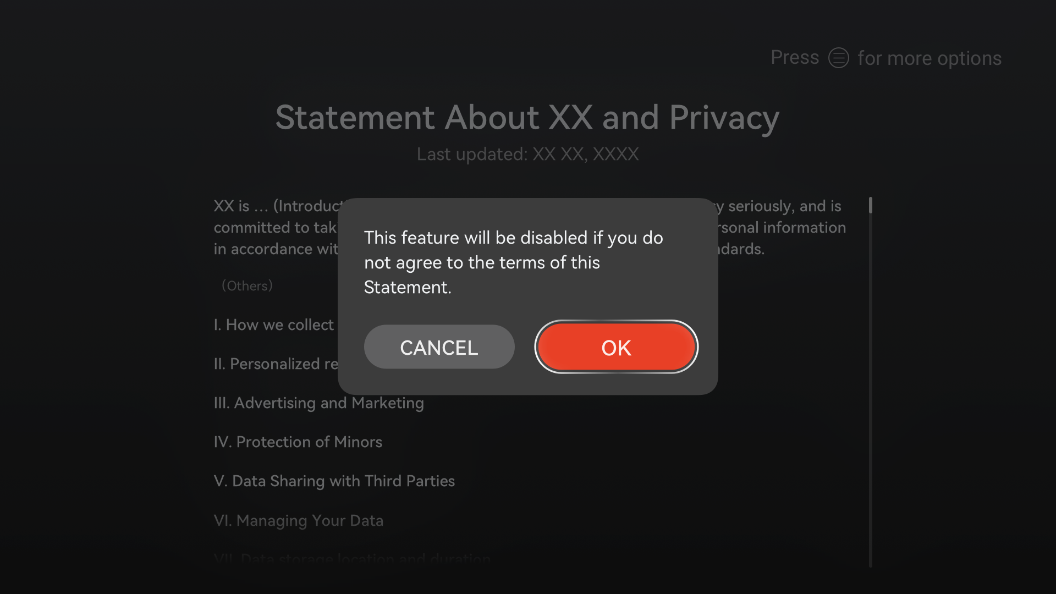This screenshot has height=594, width=1056.
Task: Select 'I. How we collect' section
Action: [273, 325]
